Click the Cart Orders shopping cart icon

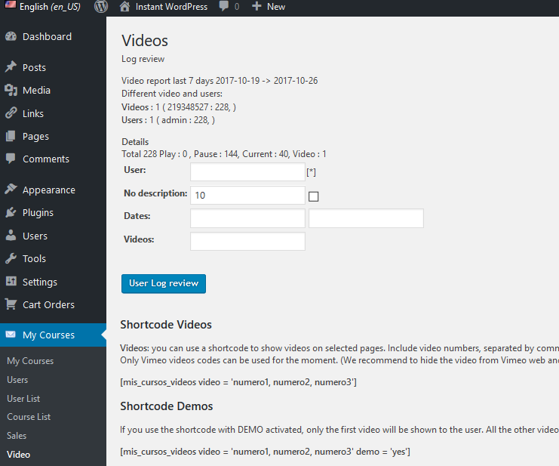click(x=11, y=304)
